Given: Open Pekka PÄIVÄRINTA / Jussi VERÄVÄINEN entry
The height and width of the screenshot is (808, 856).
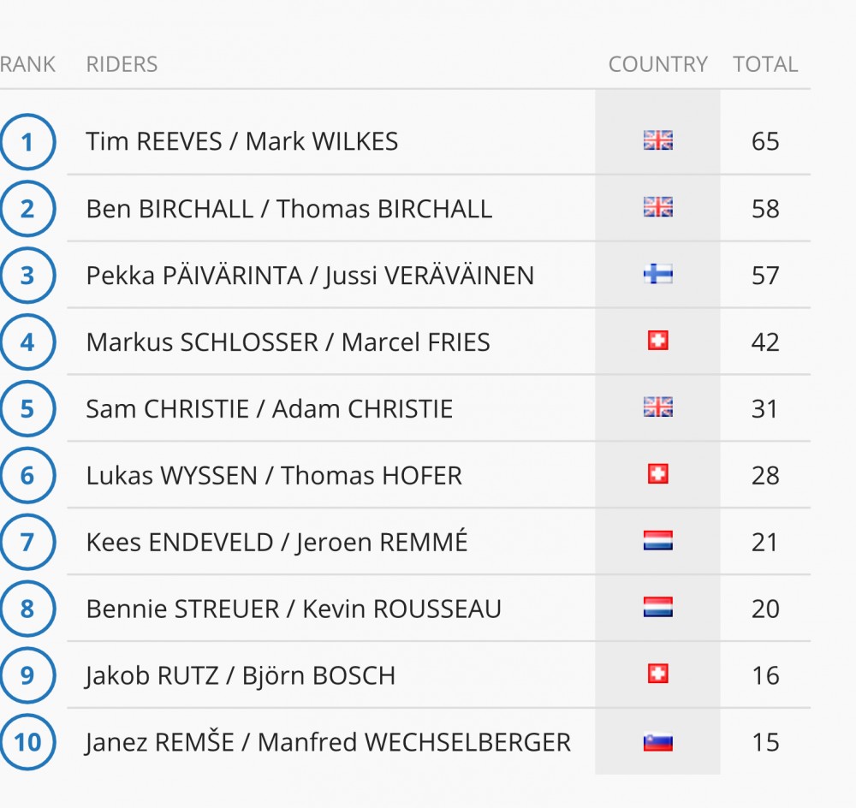Looking at the screenshot, I should click(x=310, y=275).
